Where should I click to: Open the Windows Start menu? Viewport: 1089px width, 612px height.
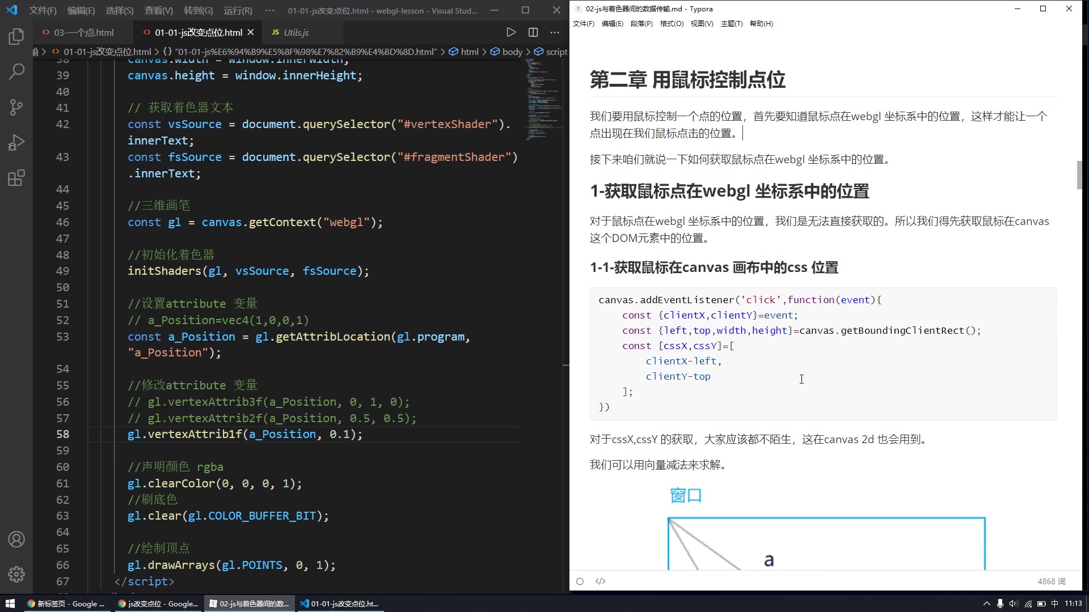click(x=10, y=603)
